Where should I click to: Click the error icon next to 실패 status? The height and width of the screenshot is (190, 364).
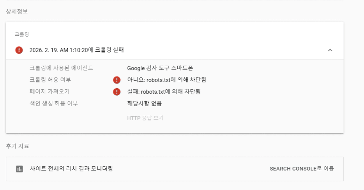116,92
